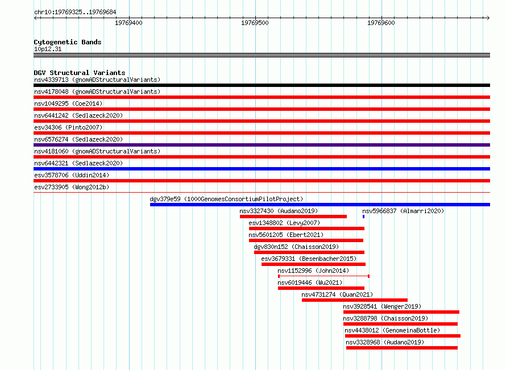Image resolution: width=506 pixels, height=370 pixels.
Task: Open nsv1152996 (John2014) label
Action: [x=313, y=271]
